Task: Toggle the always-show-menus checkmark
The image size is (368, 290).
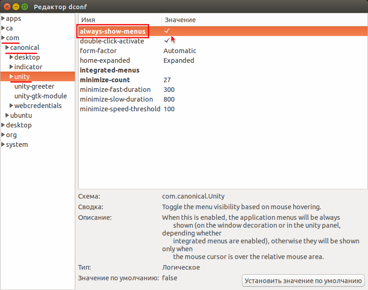Action: [x=167, y=31]
